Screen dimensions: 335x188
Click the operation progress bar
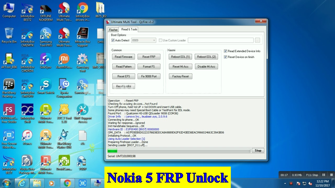coord(179,151)
